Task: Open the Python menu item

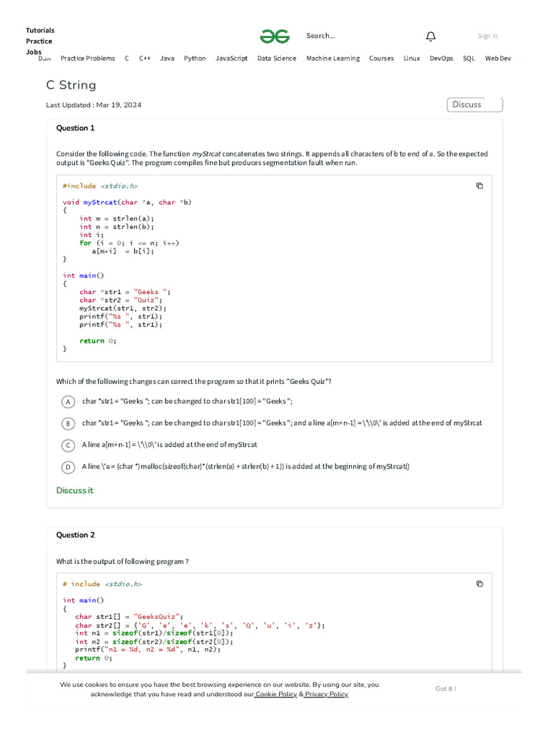Action: pyautogui.click(x=195, y=59)
